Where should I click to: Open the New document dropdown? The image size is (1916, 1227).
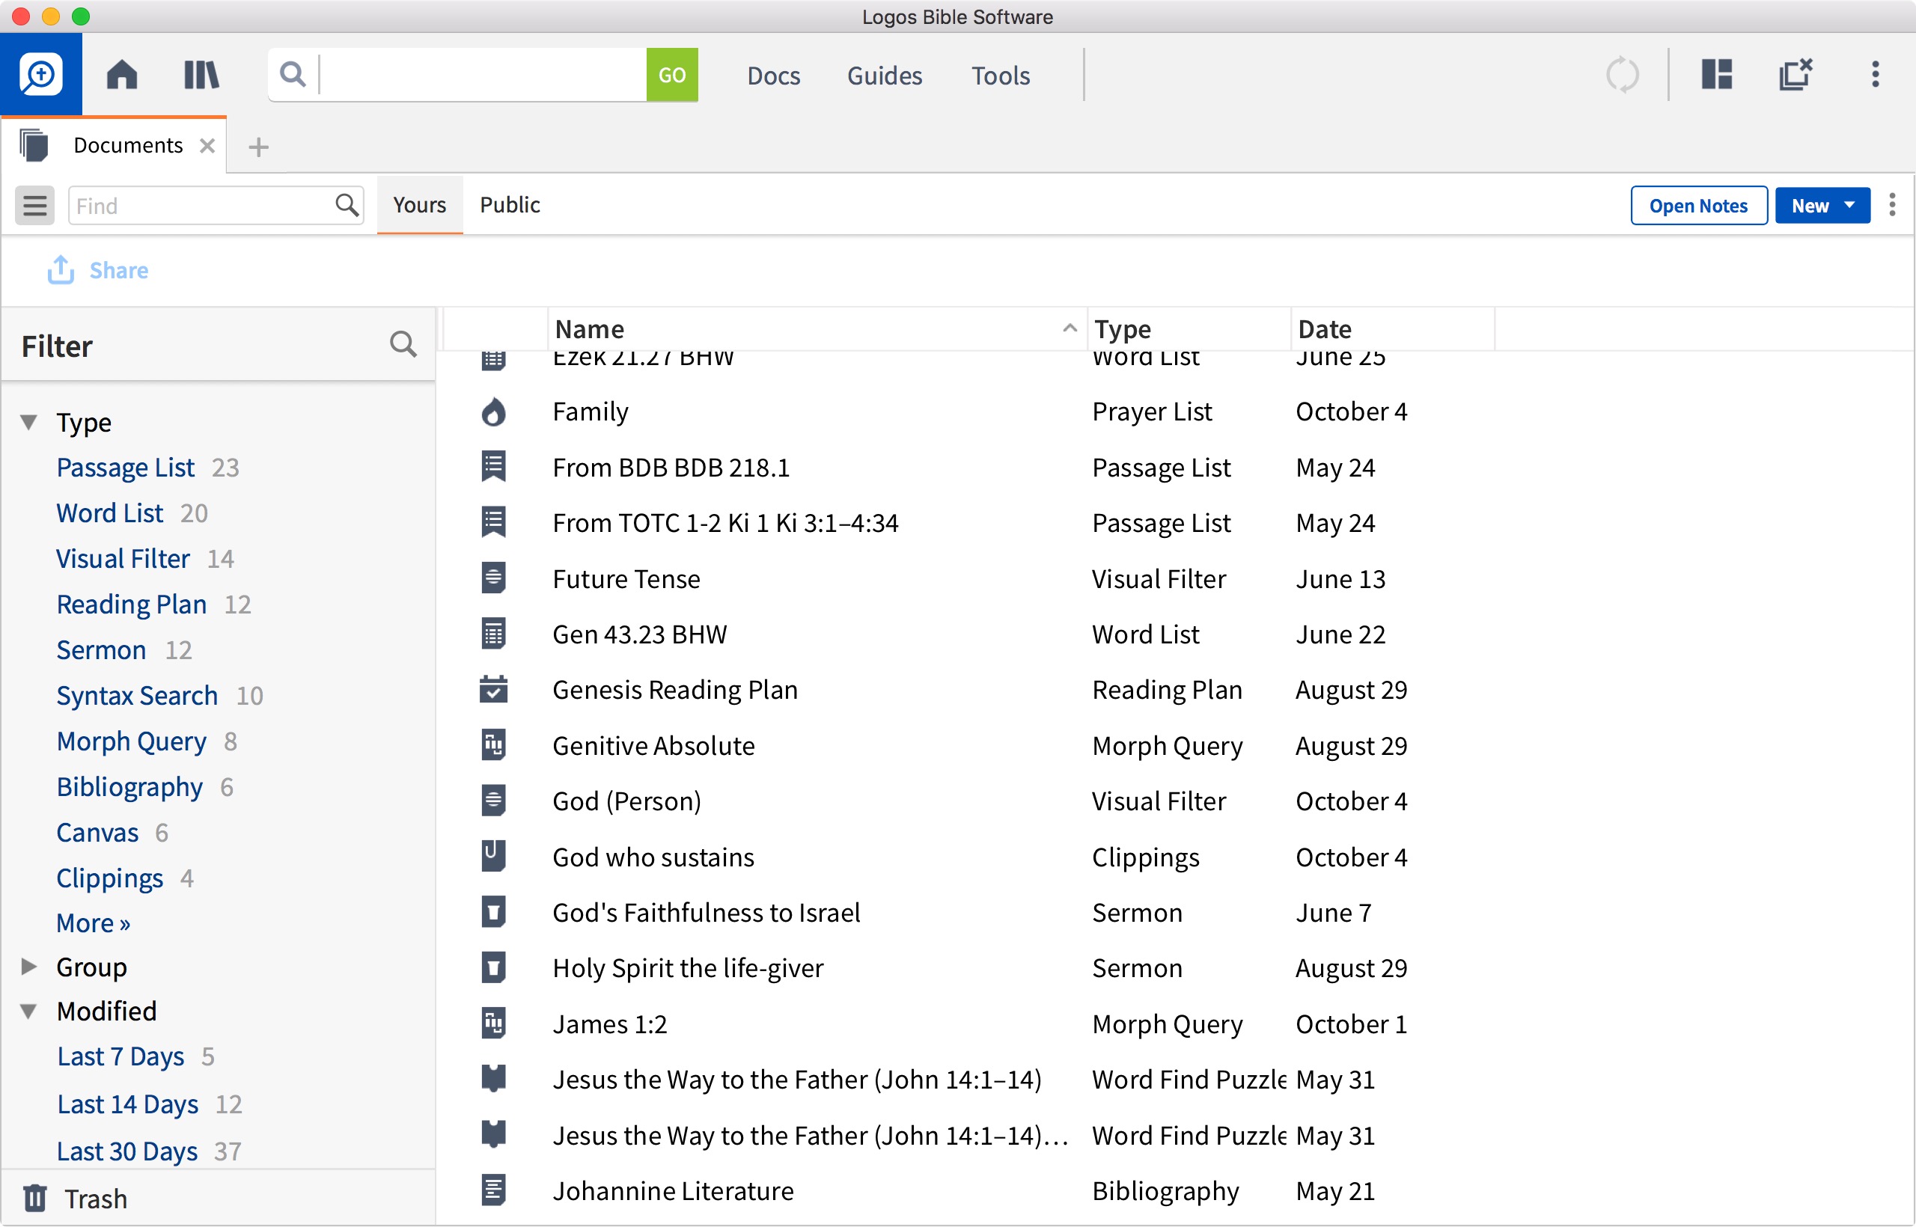(x=1822, y=206)
